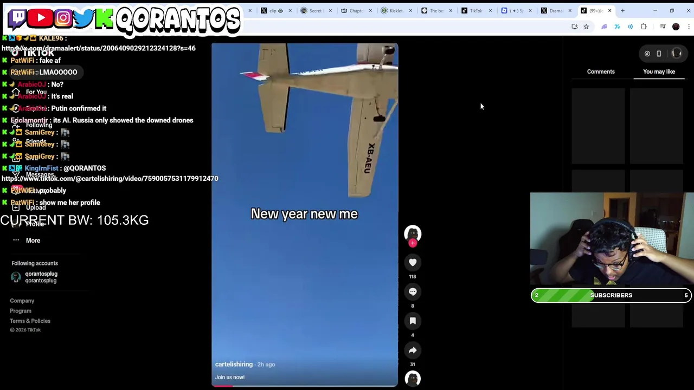Open a new browser tab with plus button
Image resolution: width=694 pixels, height=390 pixels.
(x=622, y=10)
